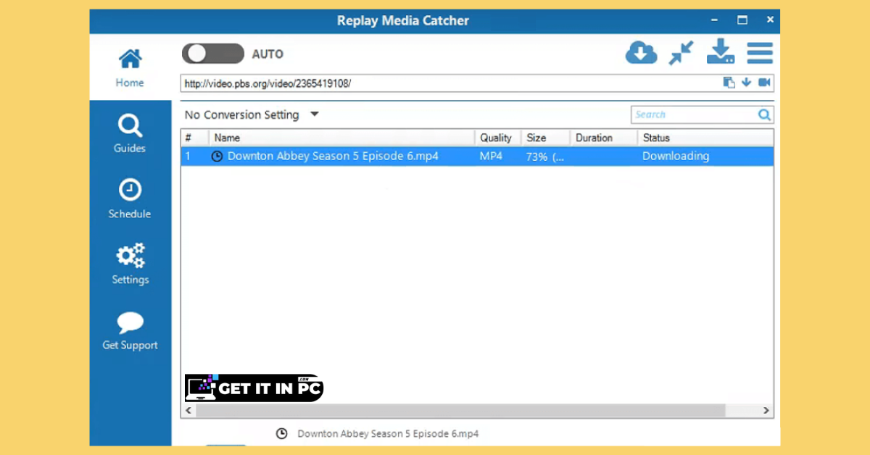Toggle the AUTO capture switch

pos(212,54)
